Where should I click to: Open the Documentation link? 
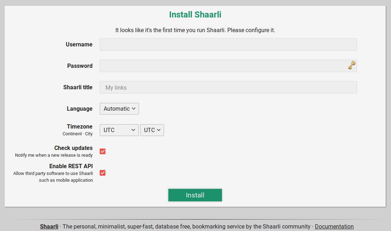(334, 226)
